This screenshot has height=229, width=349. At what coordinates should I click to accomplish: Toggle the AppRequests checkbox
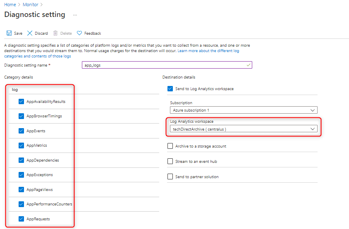[21, 219]
